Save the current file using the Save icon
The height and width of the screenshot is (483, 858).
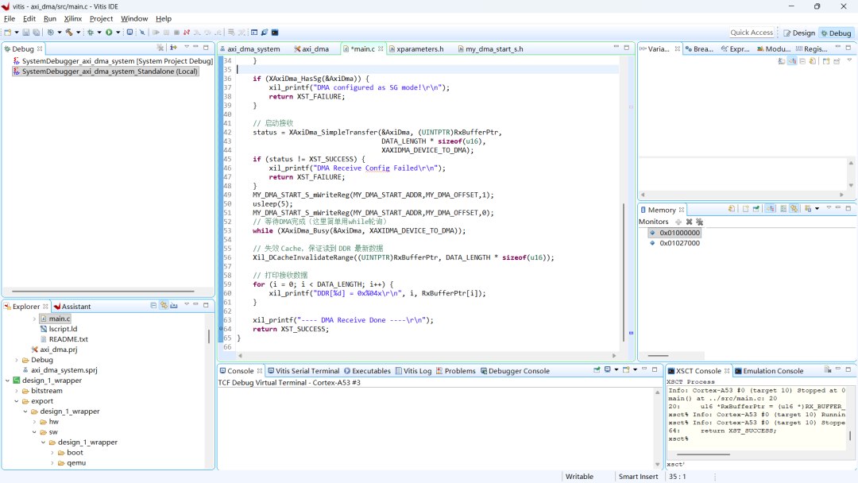(25, 32)
